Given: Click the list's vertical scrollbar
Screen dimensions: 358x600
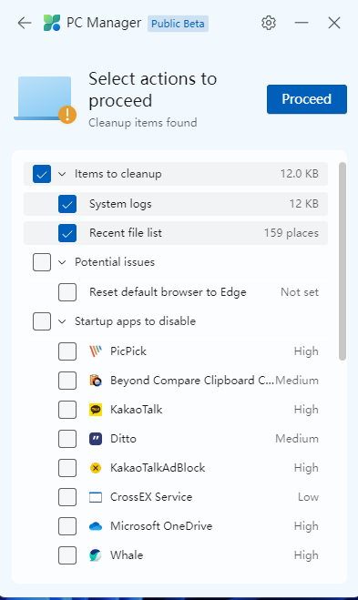Looking at the screenshot, I should coord(343,261).
